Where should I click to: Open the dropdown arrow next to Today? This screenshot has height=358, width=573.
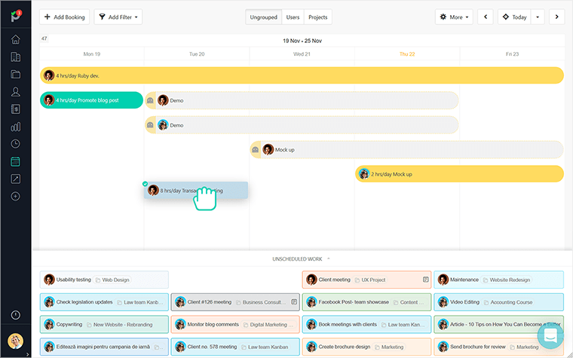tap(538, 17)
